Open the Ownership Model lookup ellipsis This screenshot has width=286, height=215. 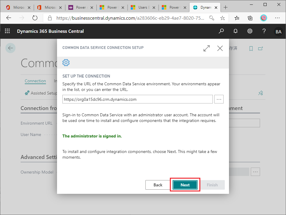pyautogui.click(x=255, y=172)
